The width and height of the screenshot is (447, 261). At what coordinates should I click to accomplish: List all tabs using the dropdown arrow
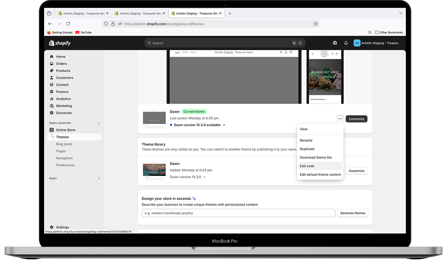click(x=401, y=13)
